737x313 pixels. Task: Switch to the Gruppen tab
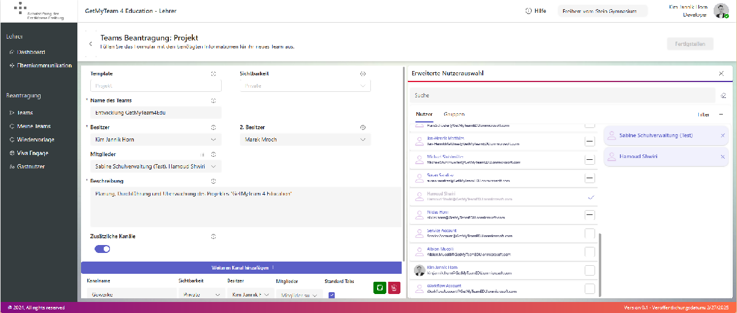click(454, 115)
